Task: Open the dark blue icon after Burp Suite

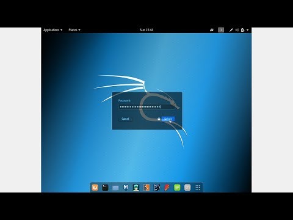Action: (157, 188)
